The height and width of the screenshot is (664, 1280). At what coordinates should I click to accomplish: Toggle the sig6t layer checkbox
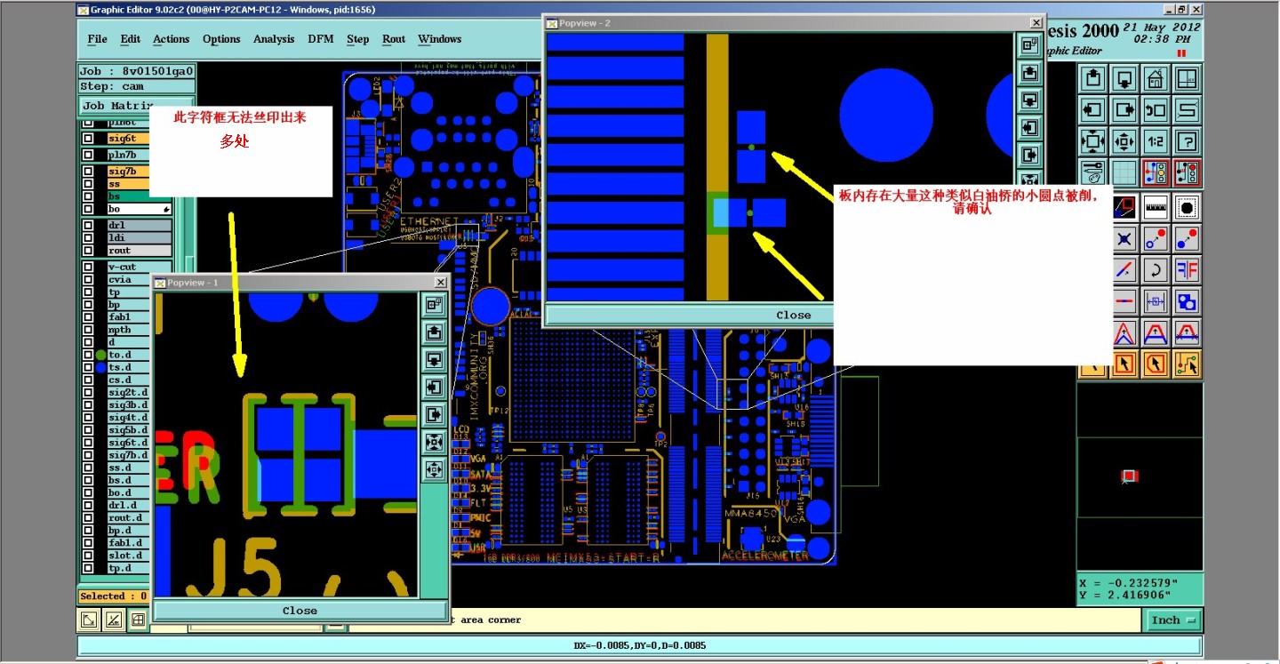(x=88, y=138)
